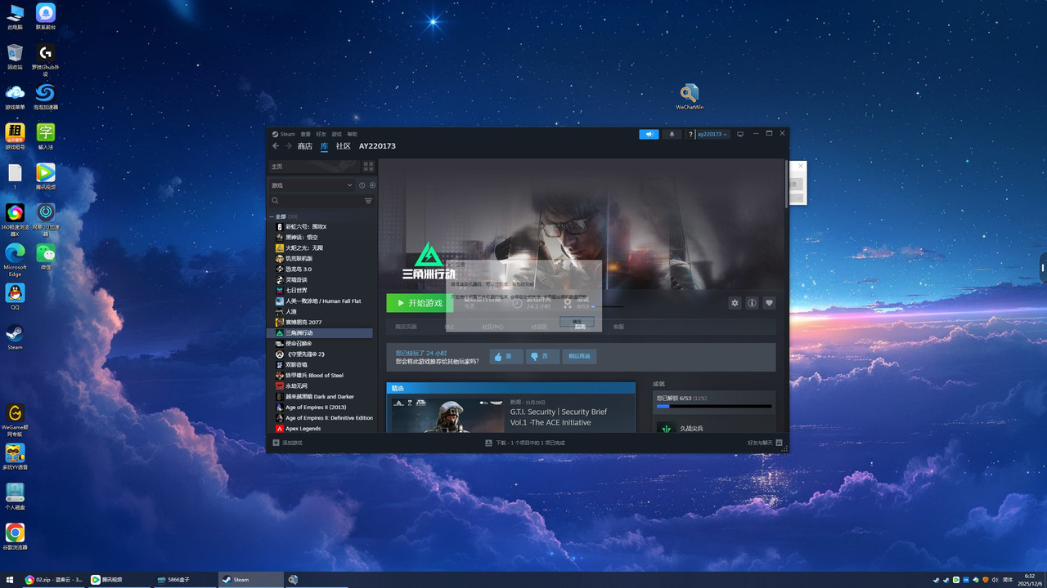Open the 商店 tab
Screen dimensions: 1047x588
coord(304,146)
